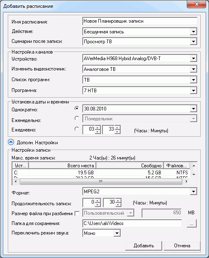
Task: Select the Еженедельно radio button
Action: 77,118
